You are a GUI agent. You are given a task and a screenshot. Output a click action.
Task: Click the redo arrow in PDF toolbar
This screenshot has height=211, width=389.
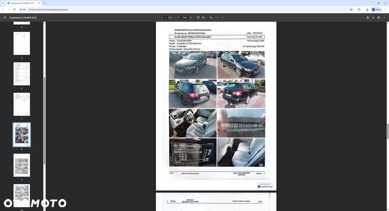click(223, 17)
